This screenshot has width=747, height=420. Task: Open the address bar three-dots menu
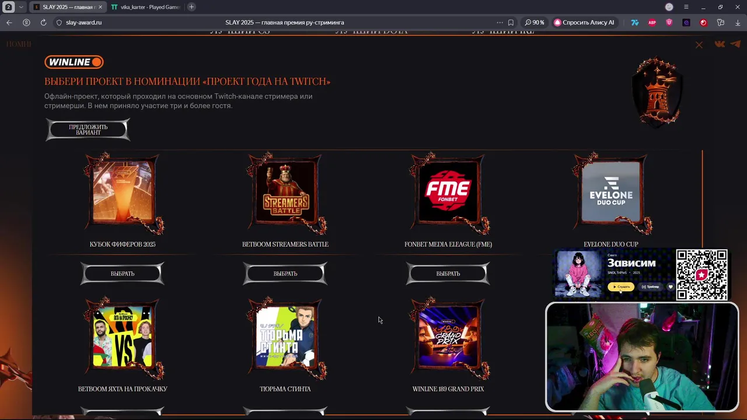coord(500,22)
